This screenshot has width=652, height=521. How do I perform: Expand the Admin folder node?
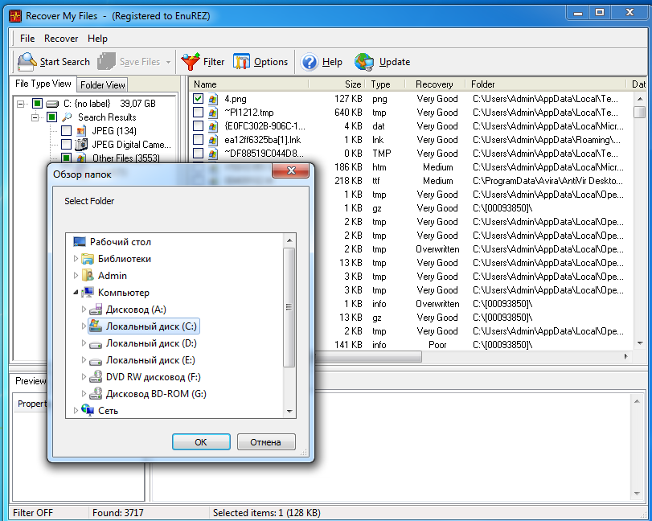(x=76, y=275)
